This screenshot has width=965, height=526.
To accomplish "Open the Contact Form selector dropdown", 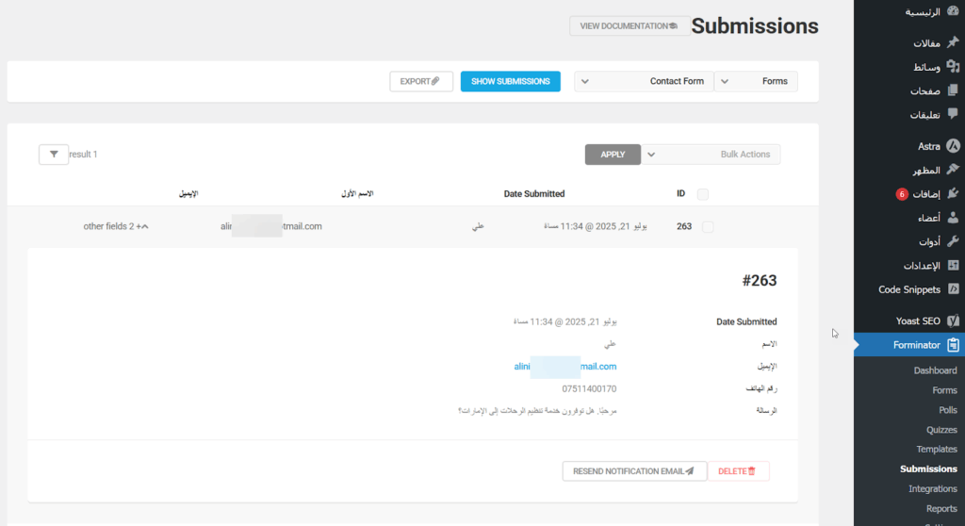I will pyautogui.click(x=644, y=81).
